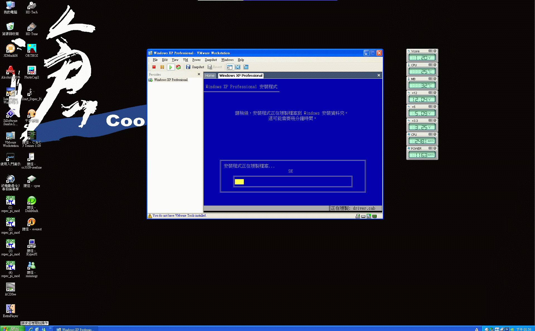Open the CPU fan RPM gauge settings icon

tap(431, 134)
